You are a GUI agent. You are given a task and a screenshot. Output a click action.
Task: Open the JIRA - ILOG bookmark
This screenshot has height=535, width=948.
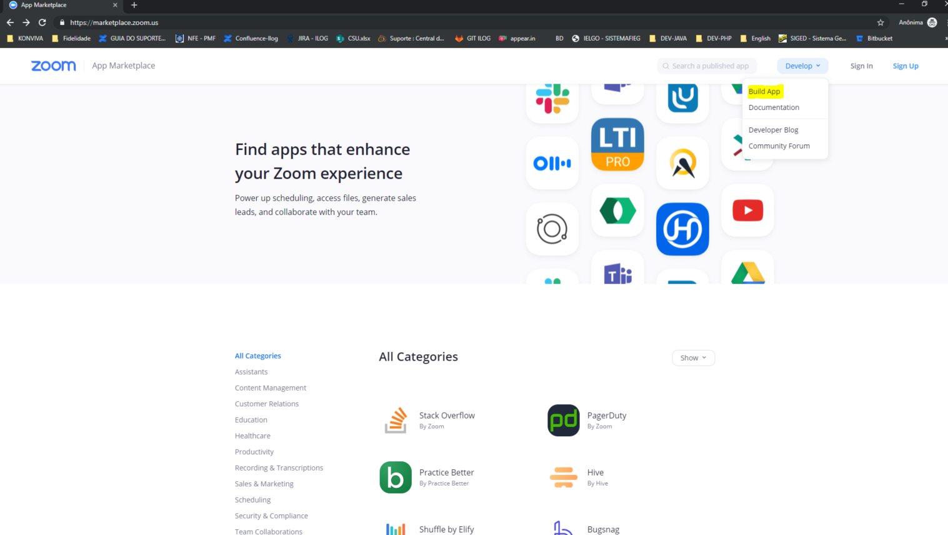[307, 38]
